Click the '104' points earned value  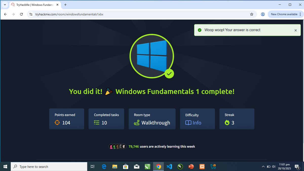pos(66,123)
